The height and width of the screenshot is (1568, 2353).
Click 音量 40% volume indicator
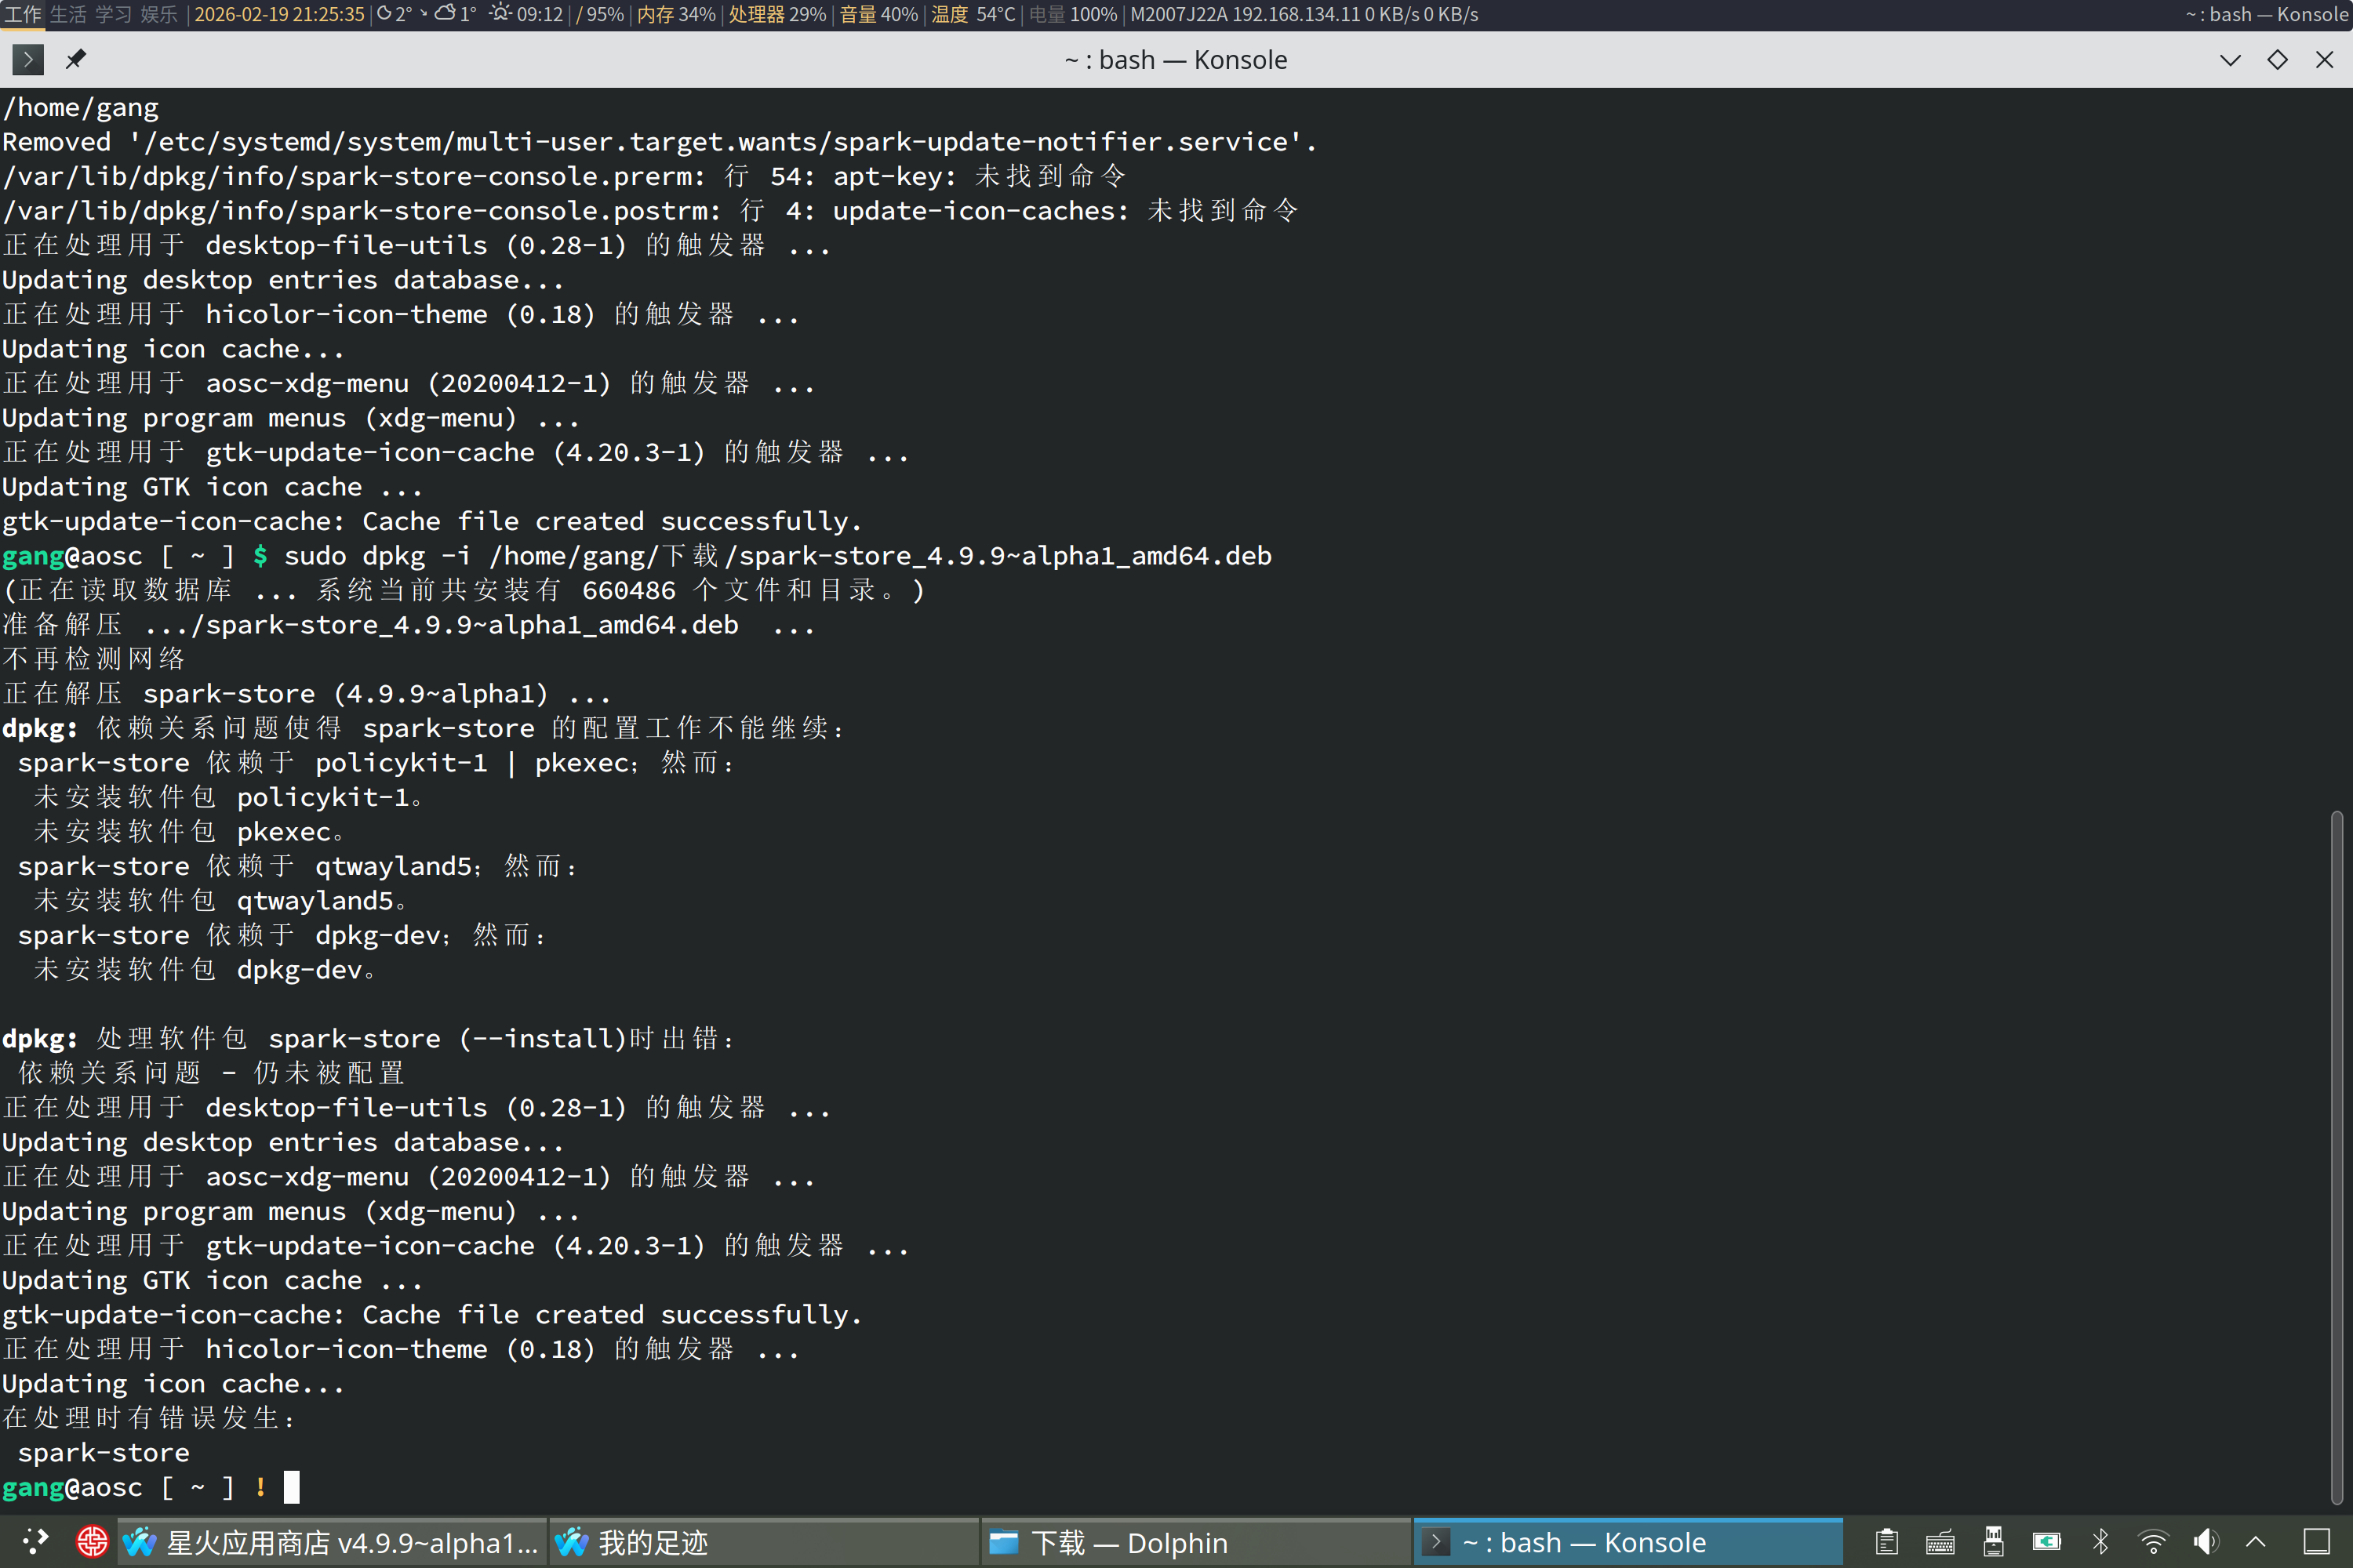[x=878, y=14]
